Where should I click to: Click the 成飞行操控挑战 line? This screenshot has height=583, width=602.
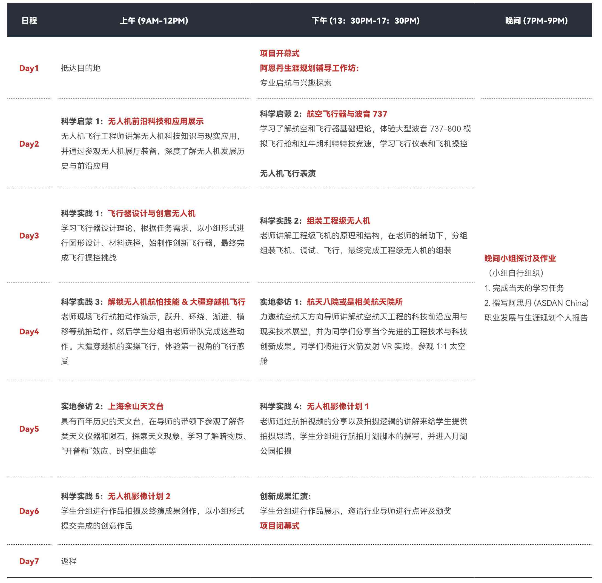pyautogui.click(x=89, y=258)
